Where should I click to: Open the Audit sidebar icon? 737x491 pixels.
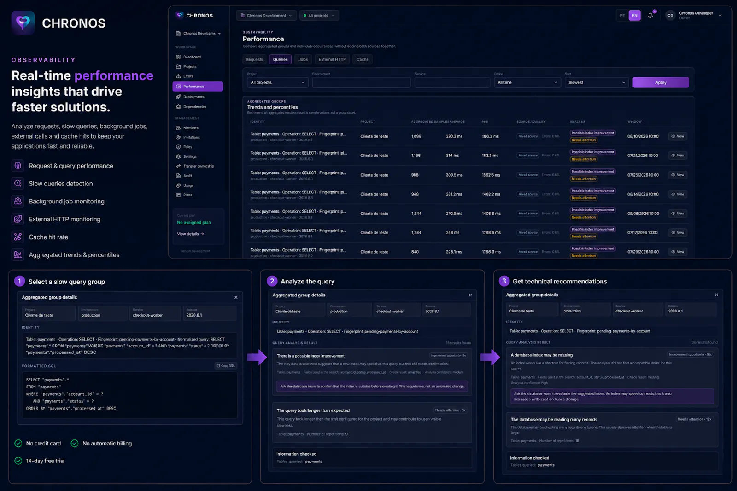178,176
